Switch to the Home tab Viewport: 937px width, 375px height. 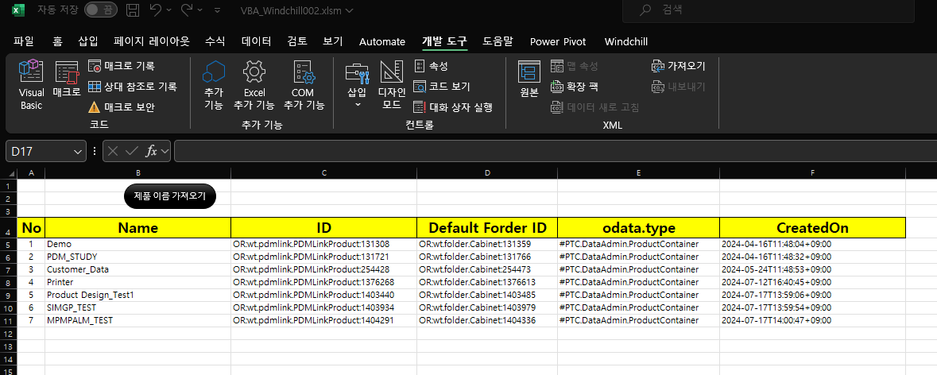tap(57, 42)
